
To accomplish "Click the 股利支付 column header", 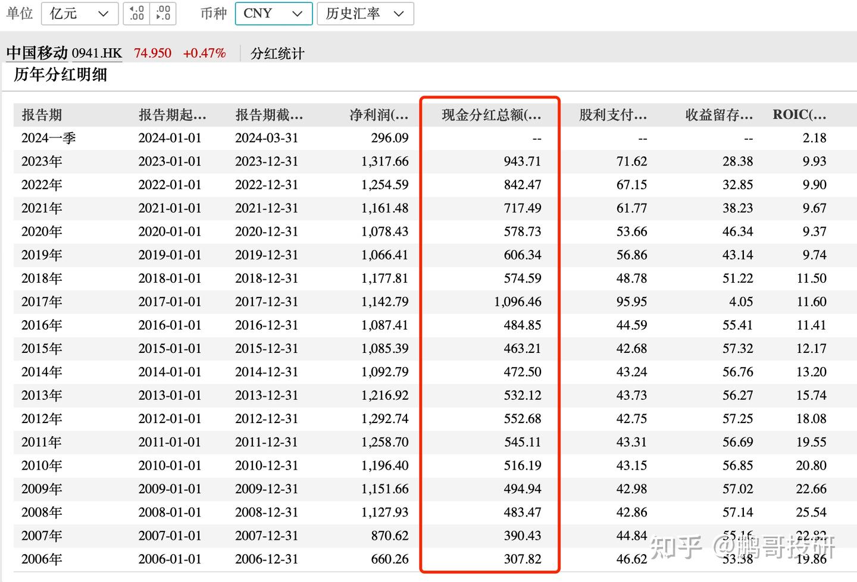I will 611,115.
